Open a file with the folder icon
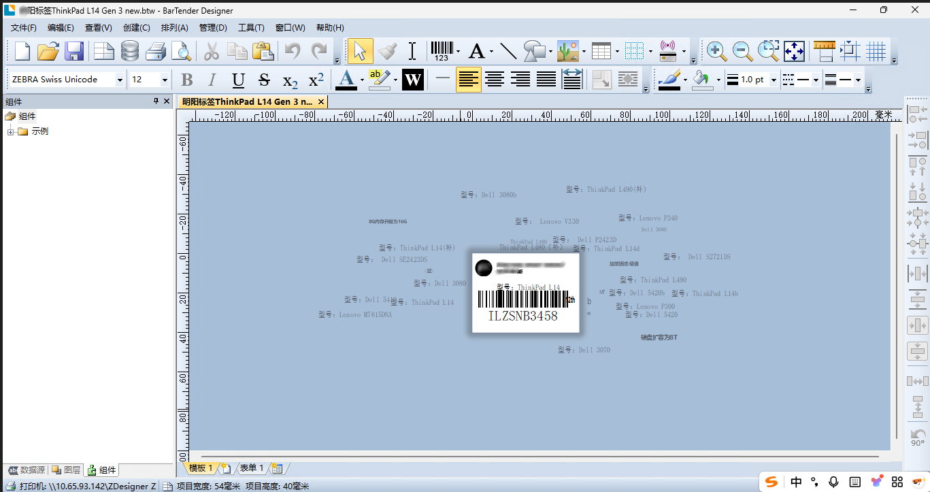This screenshot has height=492, width=930. coord(48,51)
